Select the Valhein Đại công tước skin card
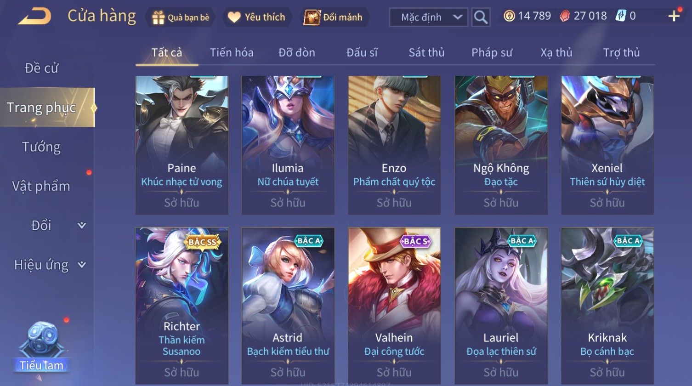The width and height of the screenshot is (692, 386). (394, 306)
